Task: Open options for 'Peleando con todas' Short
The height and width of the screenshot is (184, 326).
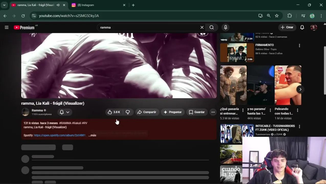Action: tap(297, 110)
